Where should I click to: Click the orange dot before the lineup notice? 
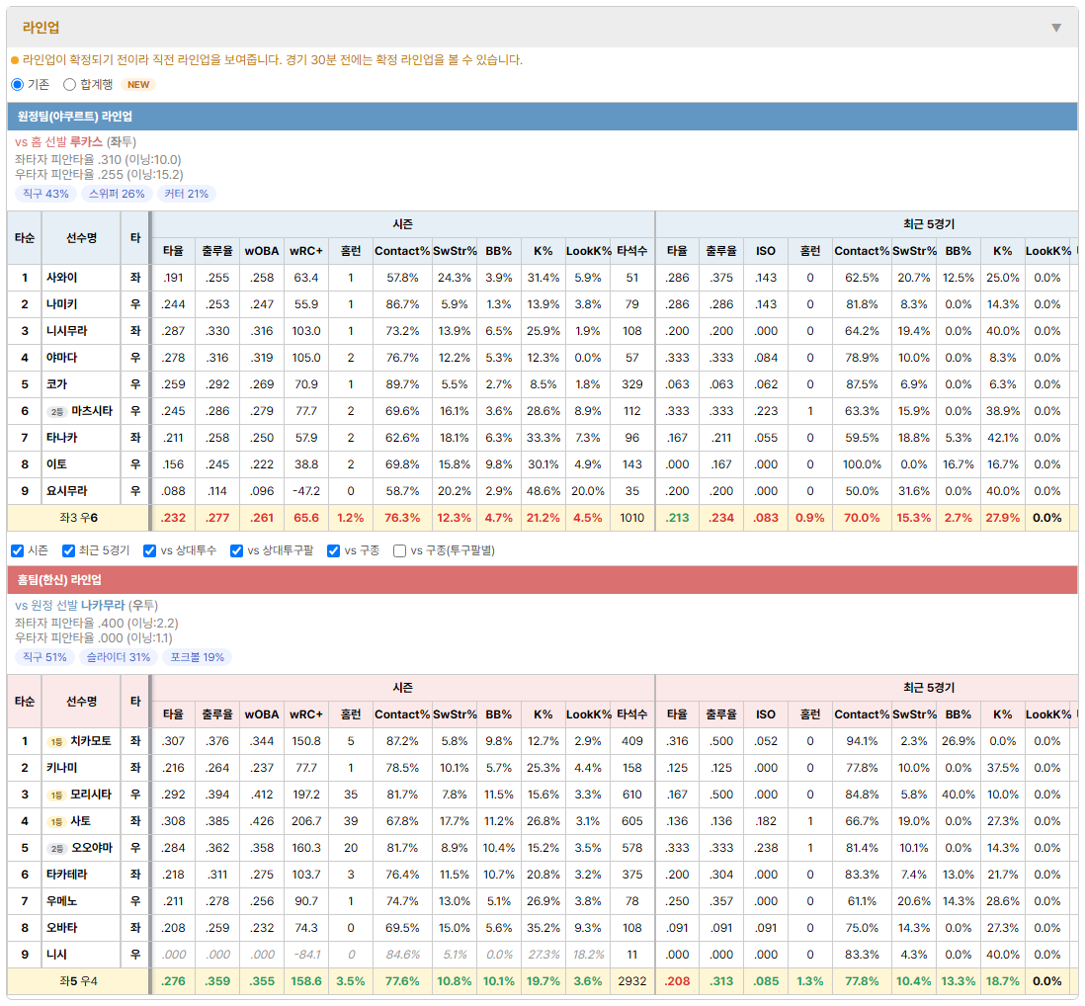[15, 60]
